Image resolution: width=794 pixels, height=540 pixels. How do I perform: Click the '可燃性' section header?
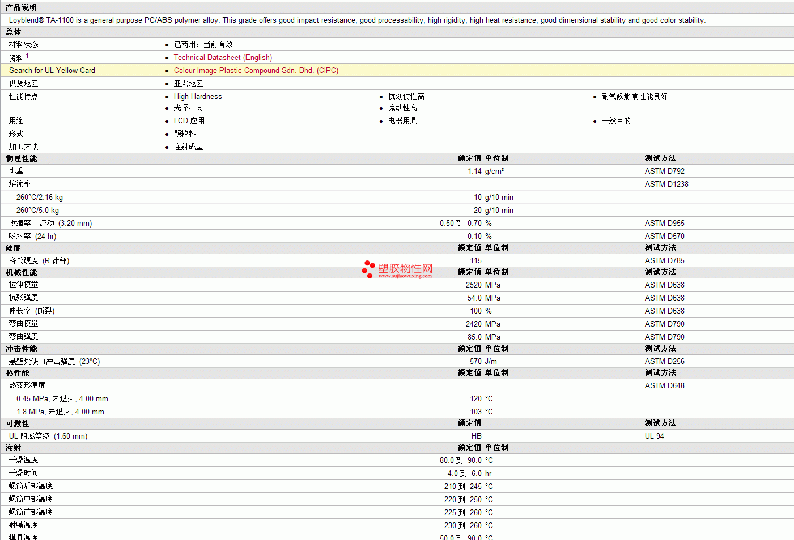(x=17, y=424)
